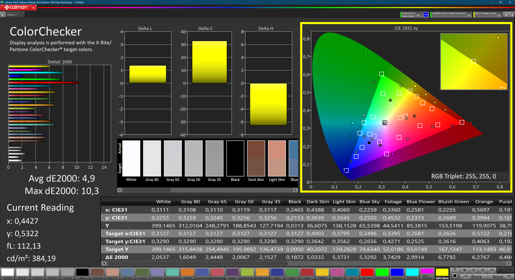Screen dimensions: 515x280
Task: Switch to the History 1 tab
Action: [x=12, y=15]
